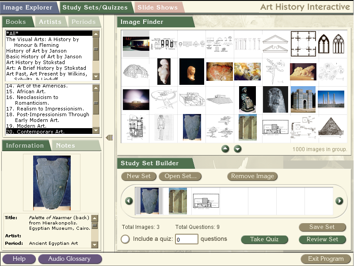The width and height of the screenshot is (354, 266).
Task: Select the seated Gudea statue thumbnail
Action: [247, 99]
